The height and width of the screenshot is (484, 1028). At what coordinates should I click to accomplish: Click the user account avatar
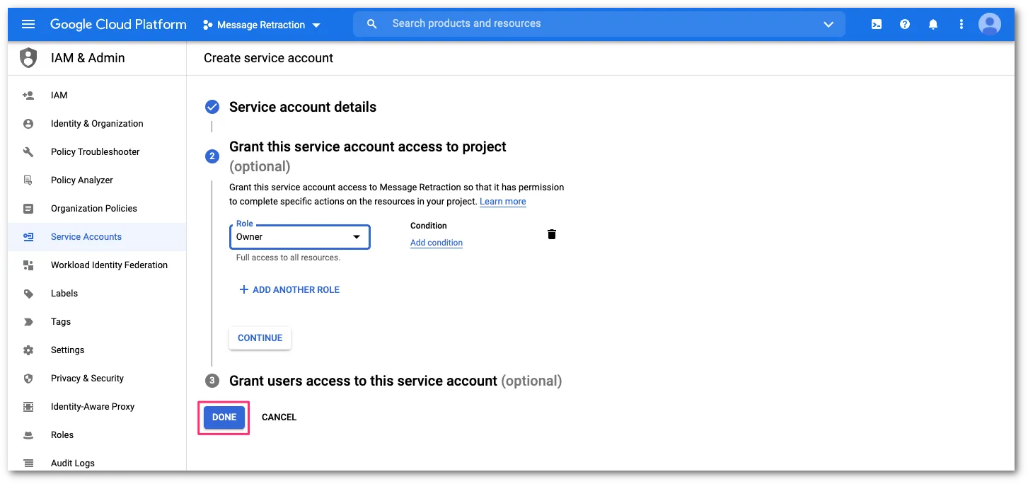[989, 24]
